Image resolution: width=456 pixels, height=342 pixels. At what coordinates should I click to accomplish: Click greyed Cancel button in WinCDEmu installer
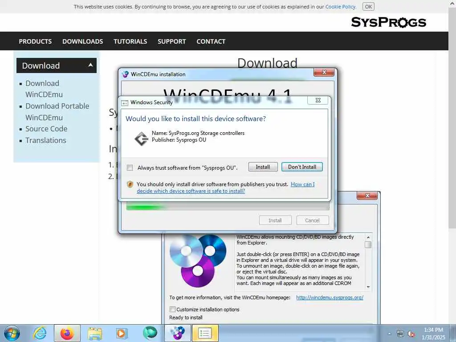point(312,220)
